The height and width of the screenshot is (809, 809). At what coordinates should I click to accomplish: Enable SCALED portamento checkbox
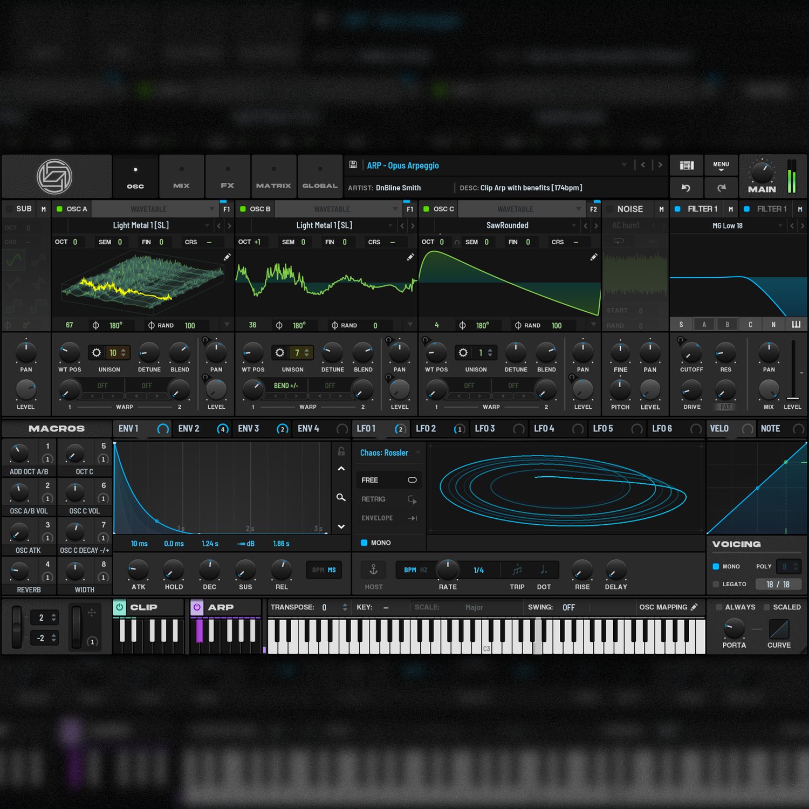point(766,607)
